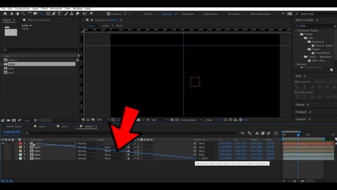The height and width of the screenshot is (190, 337).
Task: Switch to the Default workspace
Action: click(148, 14)
